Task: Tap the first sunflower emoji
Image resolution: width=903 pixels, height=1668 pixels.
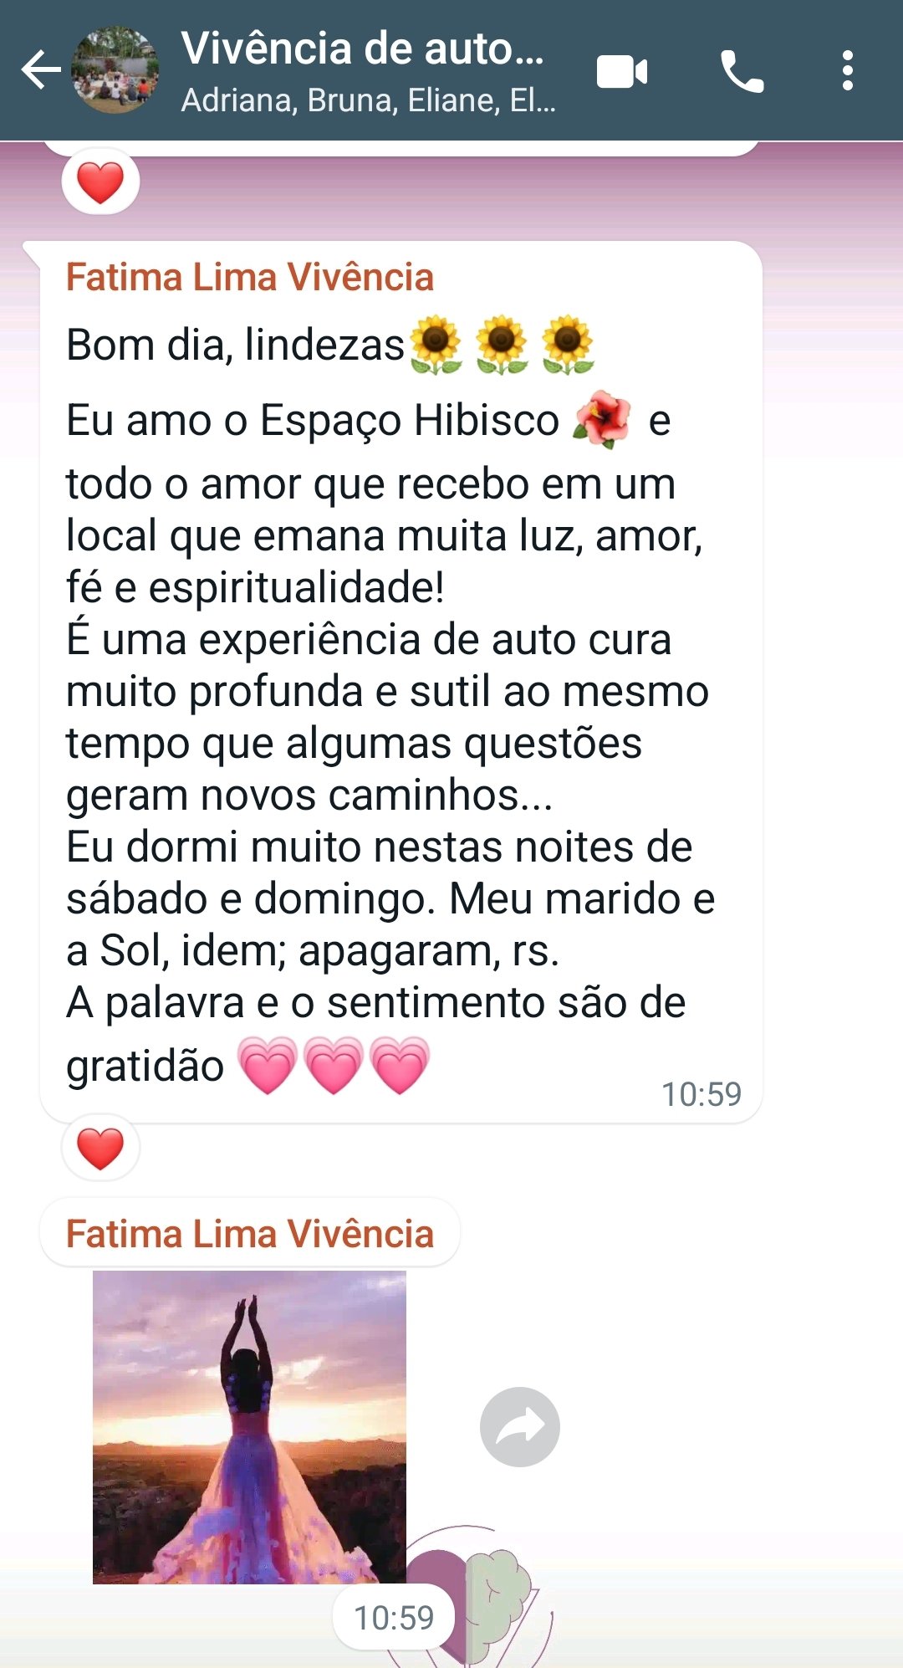Action: [x=436, y=345]
